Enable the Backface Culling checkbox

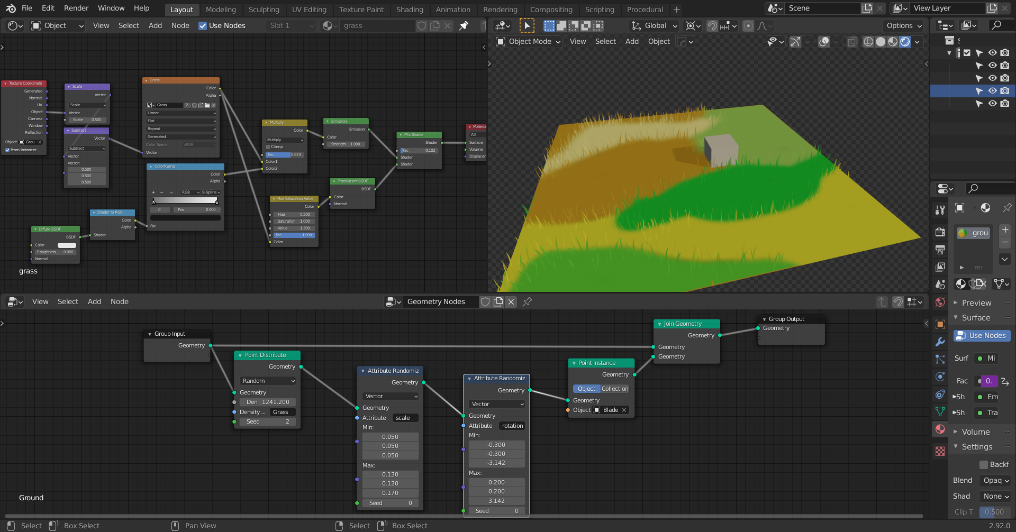(983, 464)
